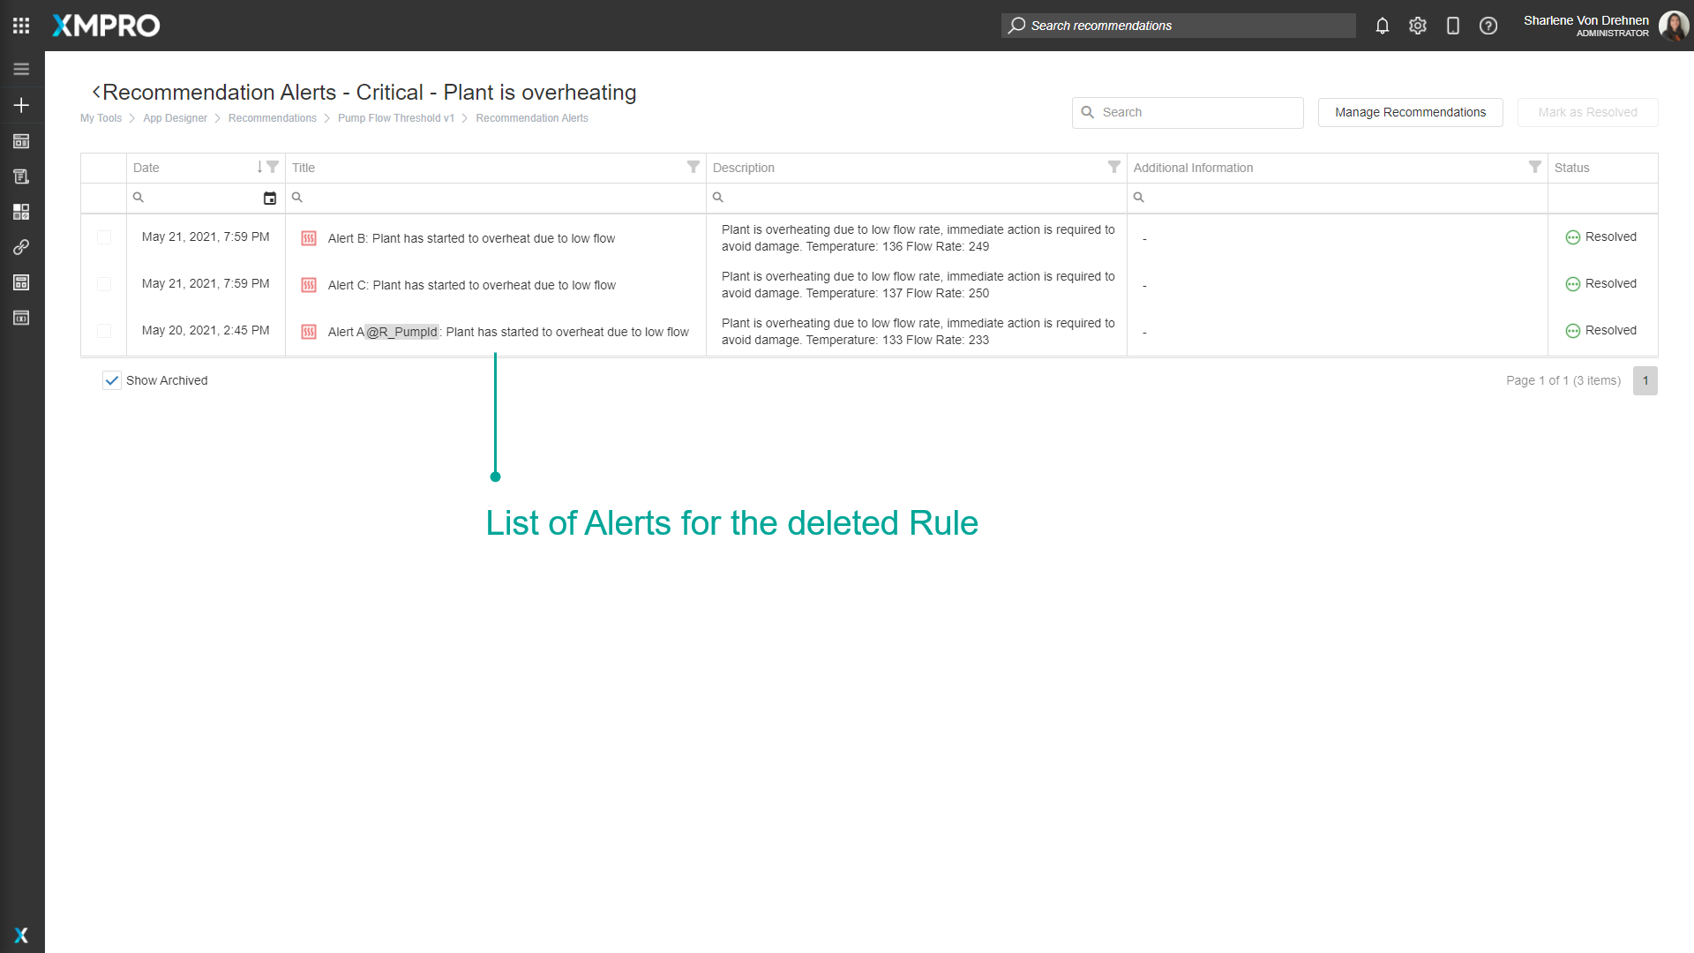Open the settings gear icon
The width and height of the screenshot is (1694, 953).
tap(1417, 26)
